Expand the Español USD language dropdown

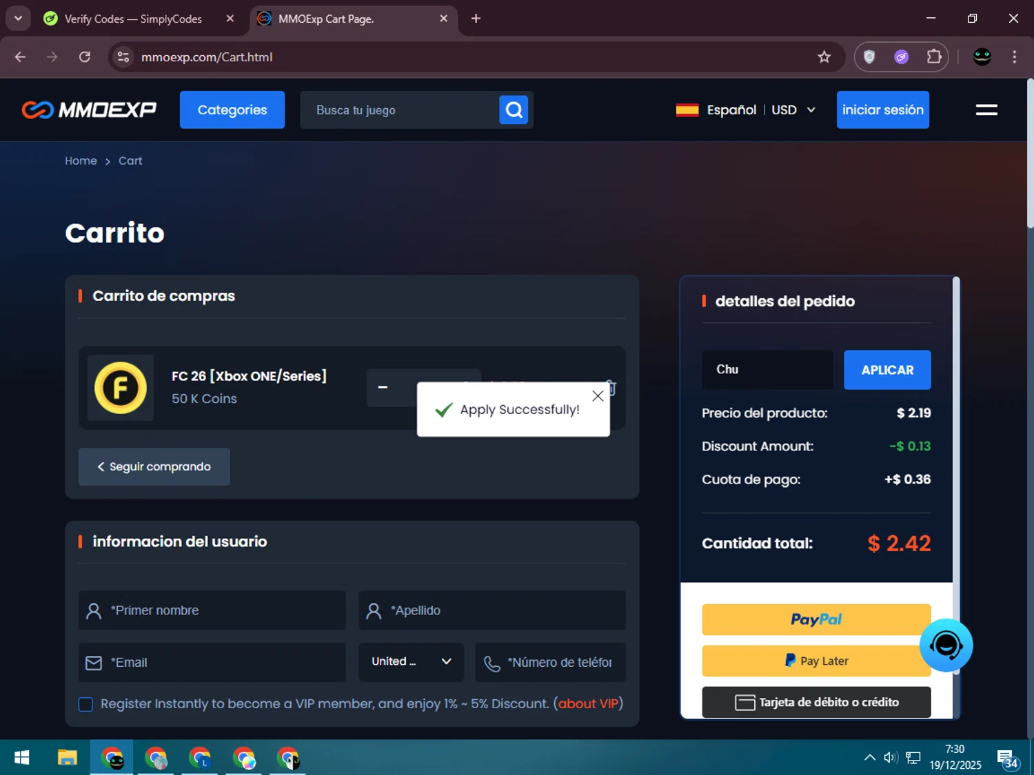746,110
